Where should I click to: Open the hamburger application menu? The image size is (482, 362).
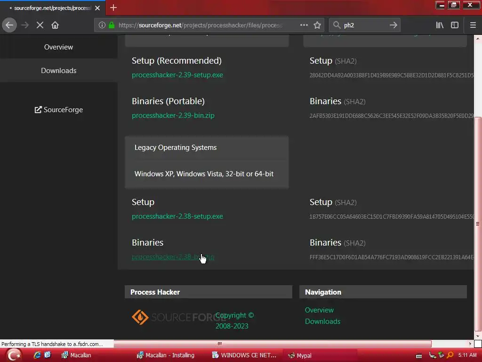473,25
